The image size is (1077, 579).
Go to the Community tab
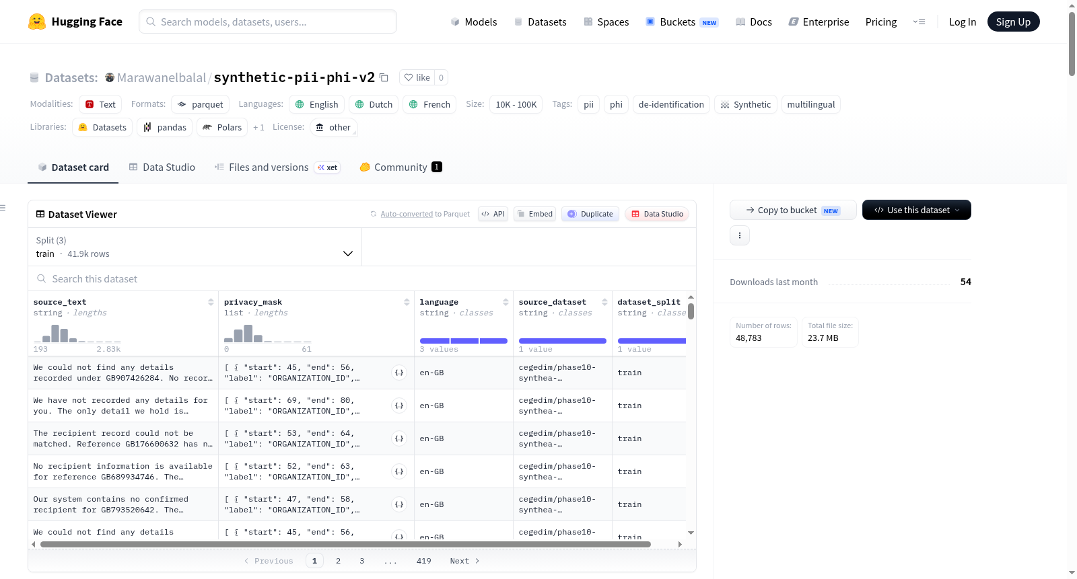pos(401,167)
